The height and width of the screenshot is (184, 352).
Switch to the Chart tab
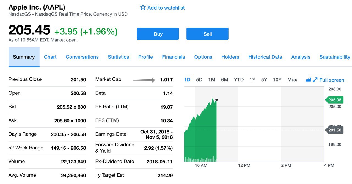coord(50,57)
